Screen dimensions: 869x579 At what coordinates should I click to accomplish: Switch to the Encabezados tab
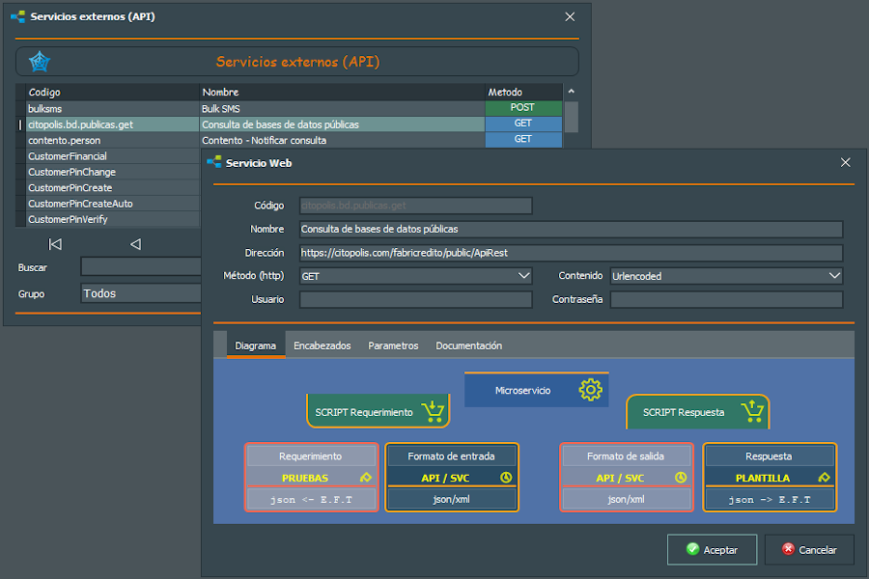click(322, 345)
